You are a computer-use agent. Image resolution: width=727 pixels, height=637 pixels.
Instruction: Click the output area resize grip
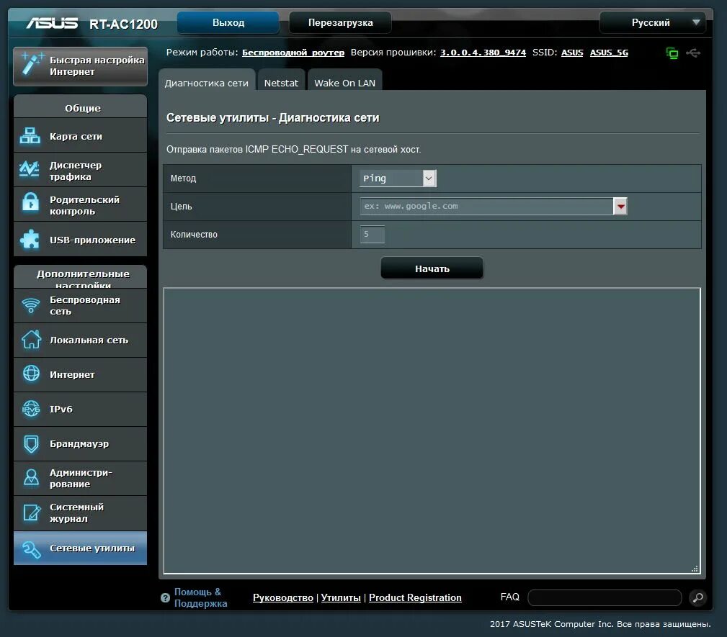(695, 569)
